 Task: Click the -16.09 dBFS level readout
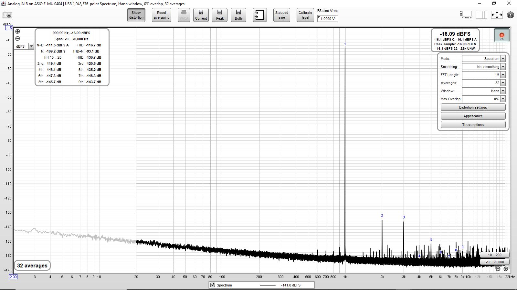[455, 34]
